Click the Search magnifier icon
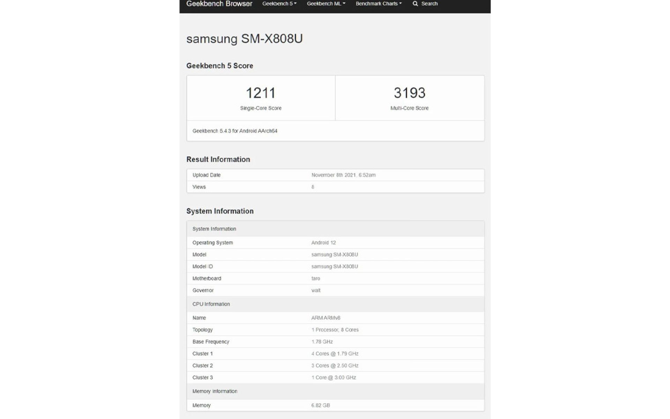This screenshot has width=670, height=419. [415, 4]
